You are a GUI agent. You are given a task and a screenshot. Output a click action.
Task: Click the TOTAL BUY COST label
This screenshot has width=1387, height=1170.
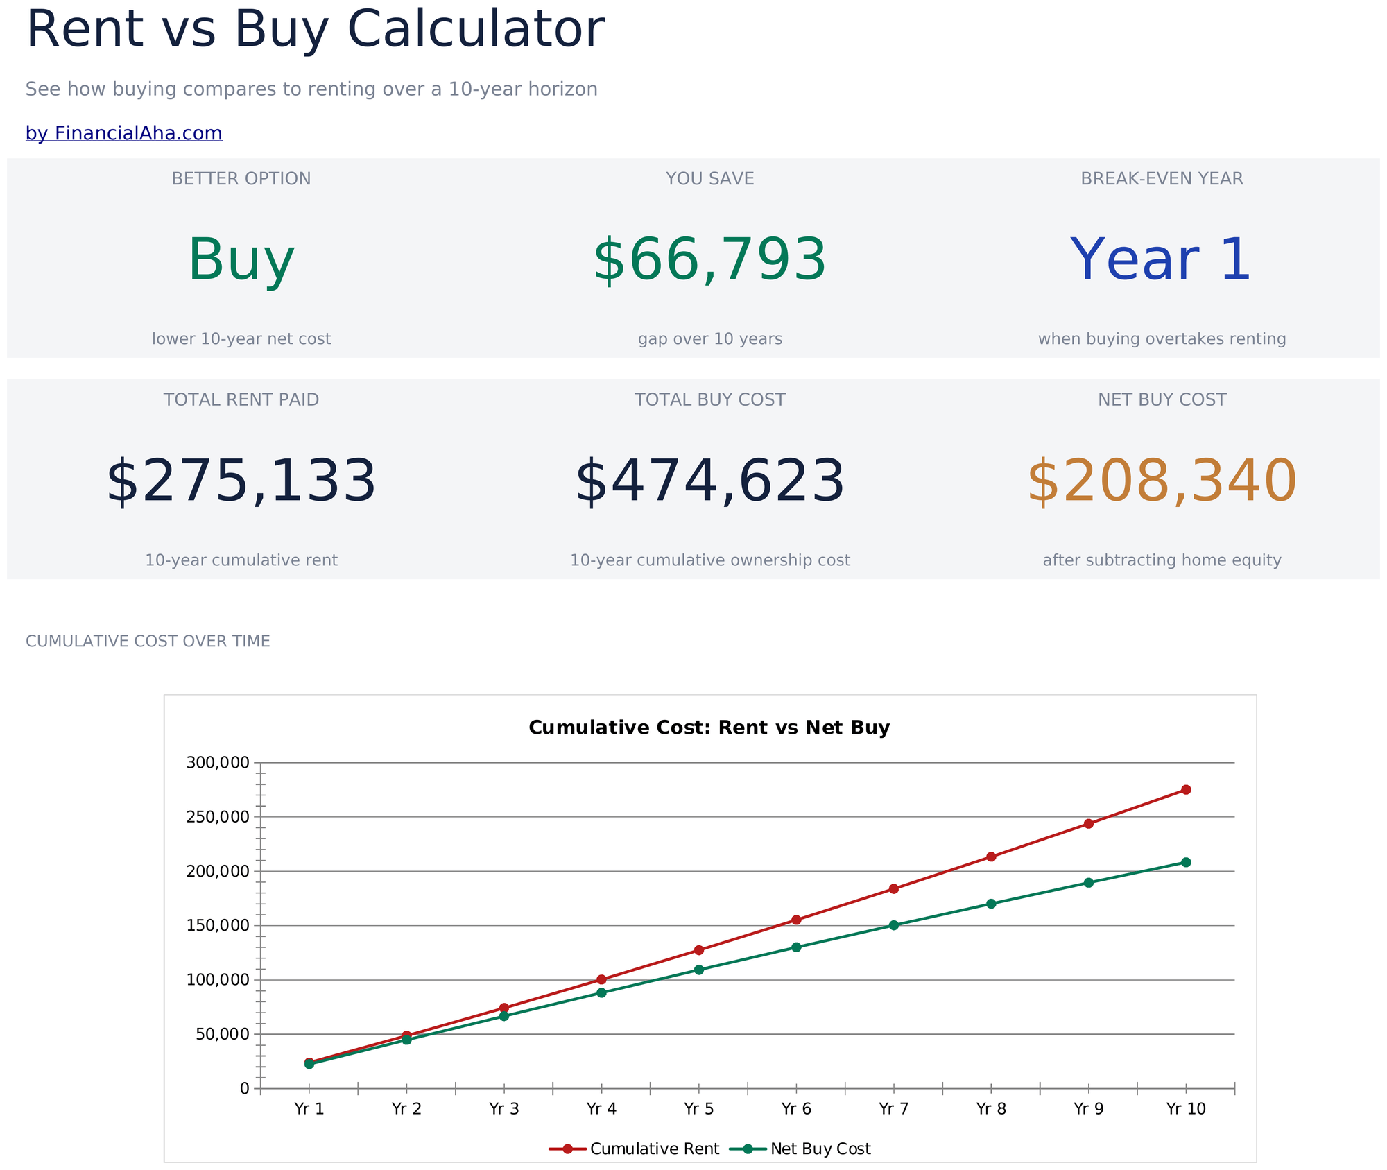coord(710,400)
